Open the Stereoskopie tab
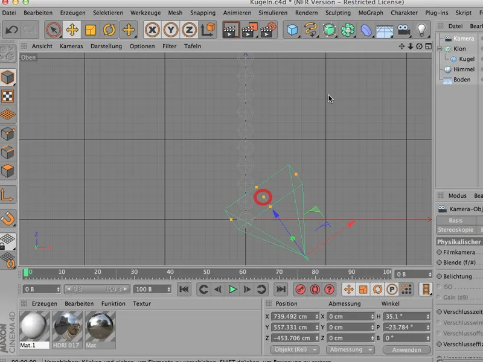483x362 pixels. click(456, 230)
